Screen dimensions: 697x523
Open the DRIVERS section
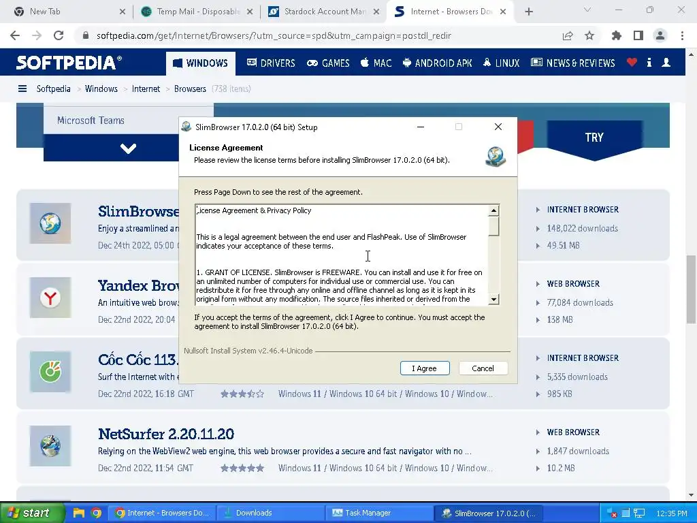point(271,63)
